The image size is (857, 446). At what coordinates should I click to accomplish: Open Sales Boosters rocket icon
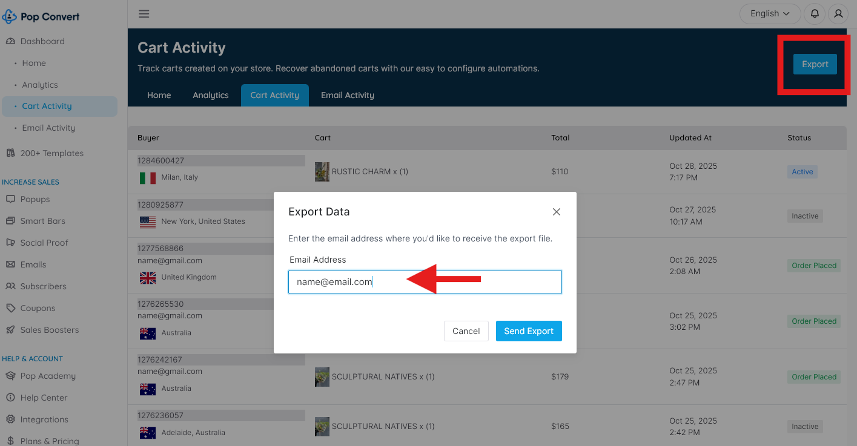tap(10, 330)
